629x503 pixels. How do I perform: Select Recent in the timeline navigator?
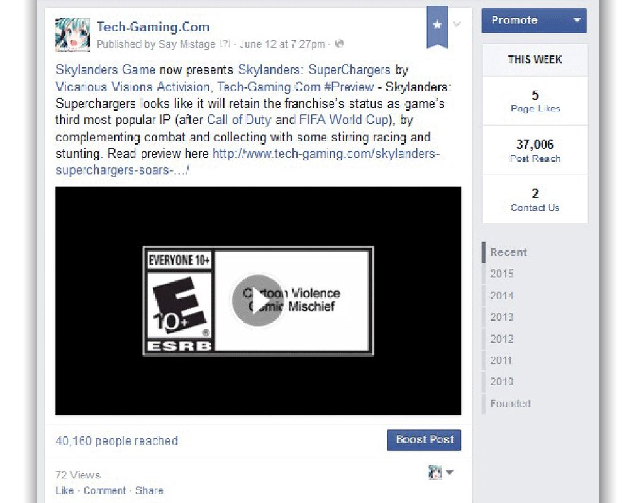pos(508,252)
